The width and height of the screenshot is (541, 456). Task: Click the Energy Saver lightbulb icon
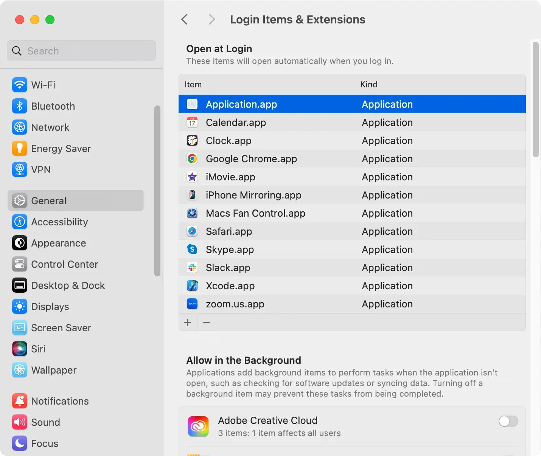point(20,148)
